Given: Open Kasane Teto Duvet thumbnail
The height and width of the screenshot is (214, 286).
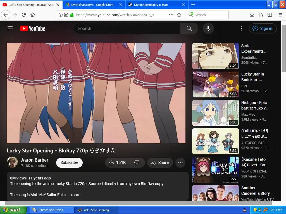Looking at the screenshot, I should 216,170.
